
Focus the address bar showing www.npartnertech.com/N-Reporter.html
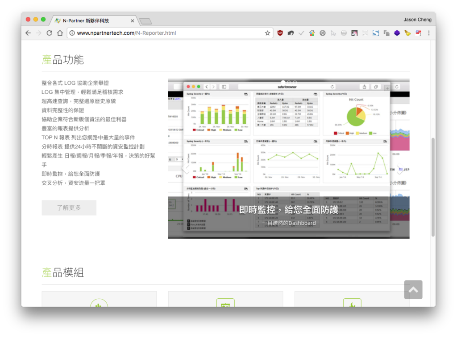[x=169, y=33]
